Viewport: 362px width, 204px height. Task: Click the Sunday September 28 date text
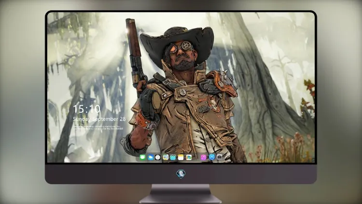tap(99, 119)
